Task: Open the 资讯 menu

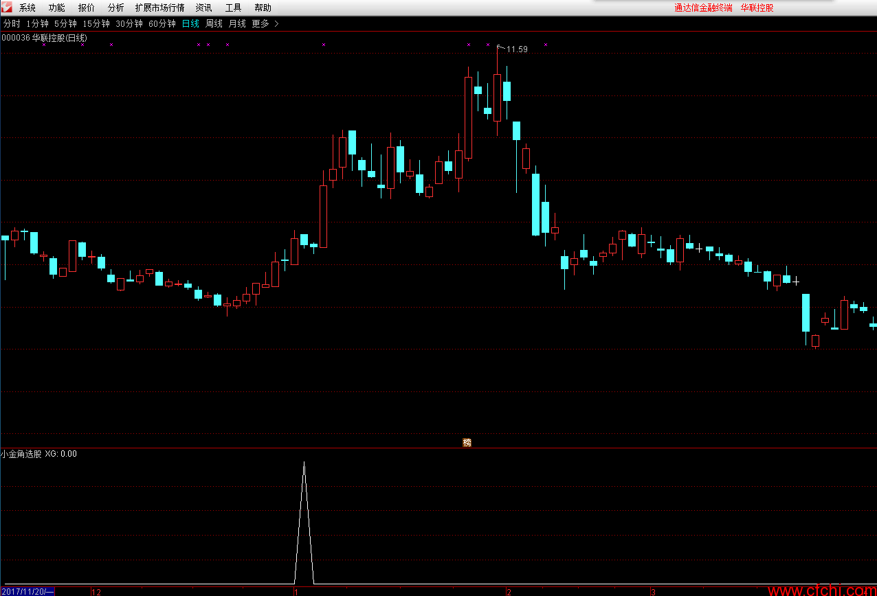Action: [203, 8]
